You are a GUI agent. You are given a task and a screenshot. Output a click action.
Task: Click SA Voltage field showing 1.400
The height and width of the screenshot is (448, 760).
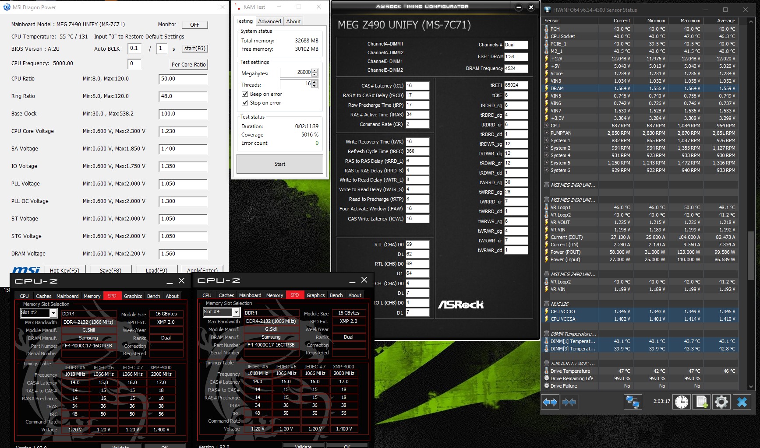[x=183, y=149]
